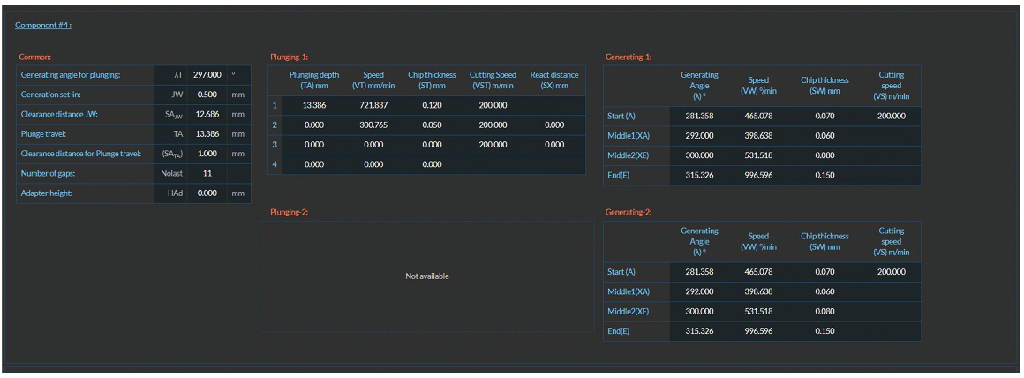
Task: Click the Plunging-1 row 1 chip thickness 0.120
Action: pos(433,105)
